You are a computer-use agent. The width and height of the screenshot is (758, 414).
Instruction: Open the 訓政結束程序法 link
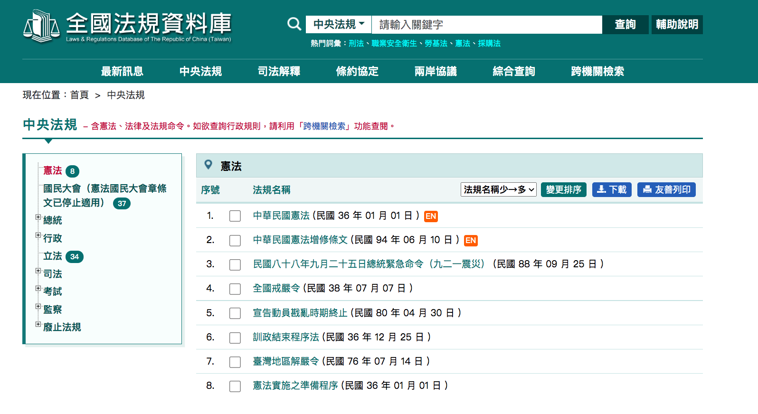point(286,337)
